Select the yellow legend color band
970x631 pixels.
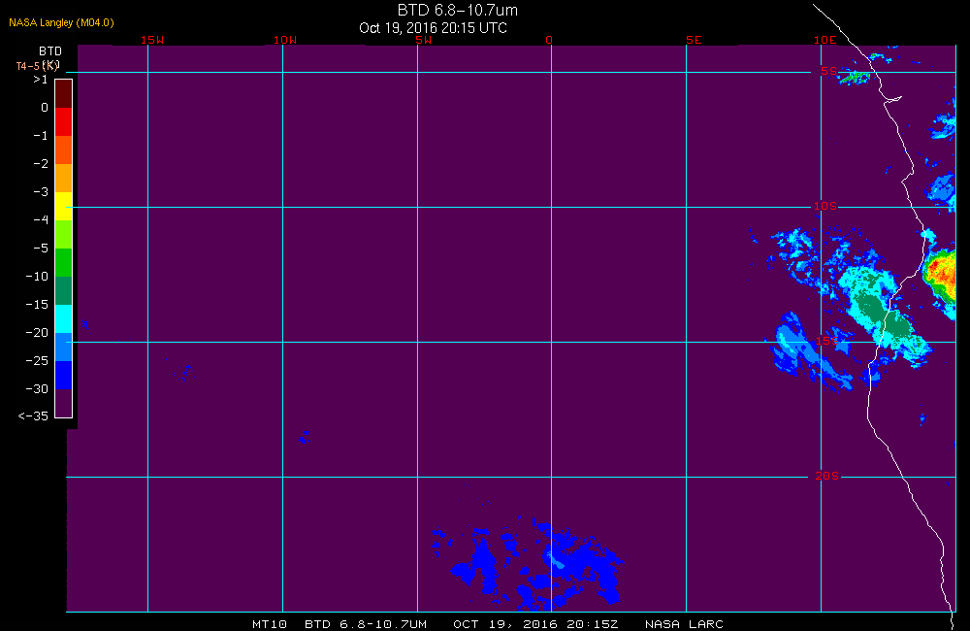coord(64,206)
